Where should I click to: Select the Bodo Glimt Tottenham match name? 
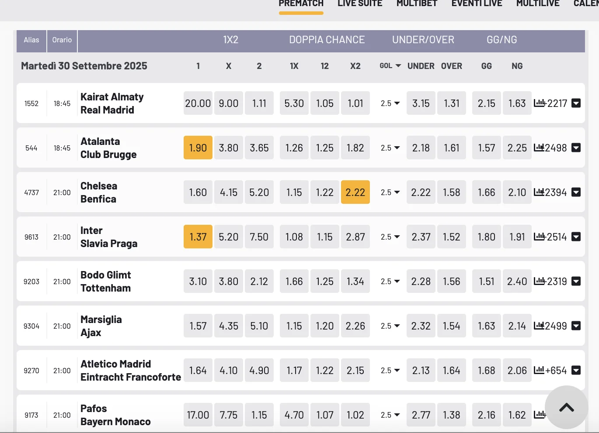click(106, 282)
